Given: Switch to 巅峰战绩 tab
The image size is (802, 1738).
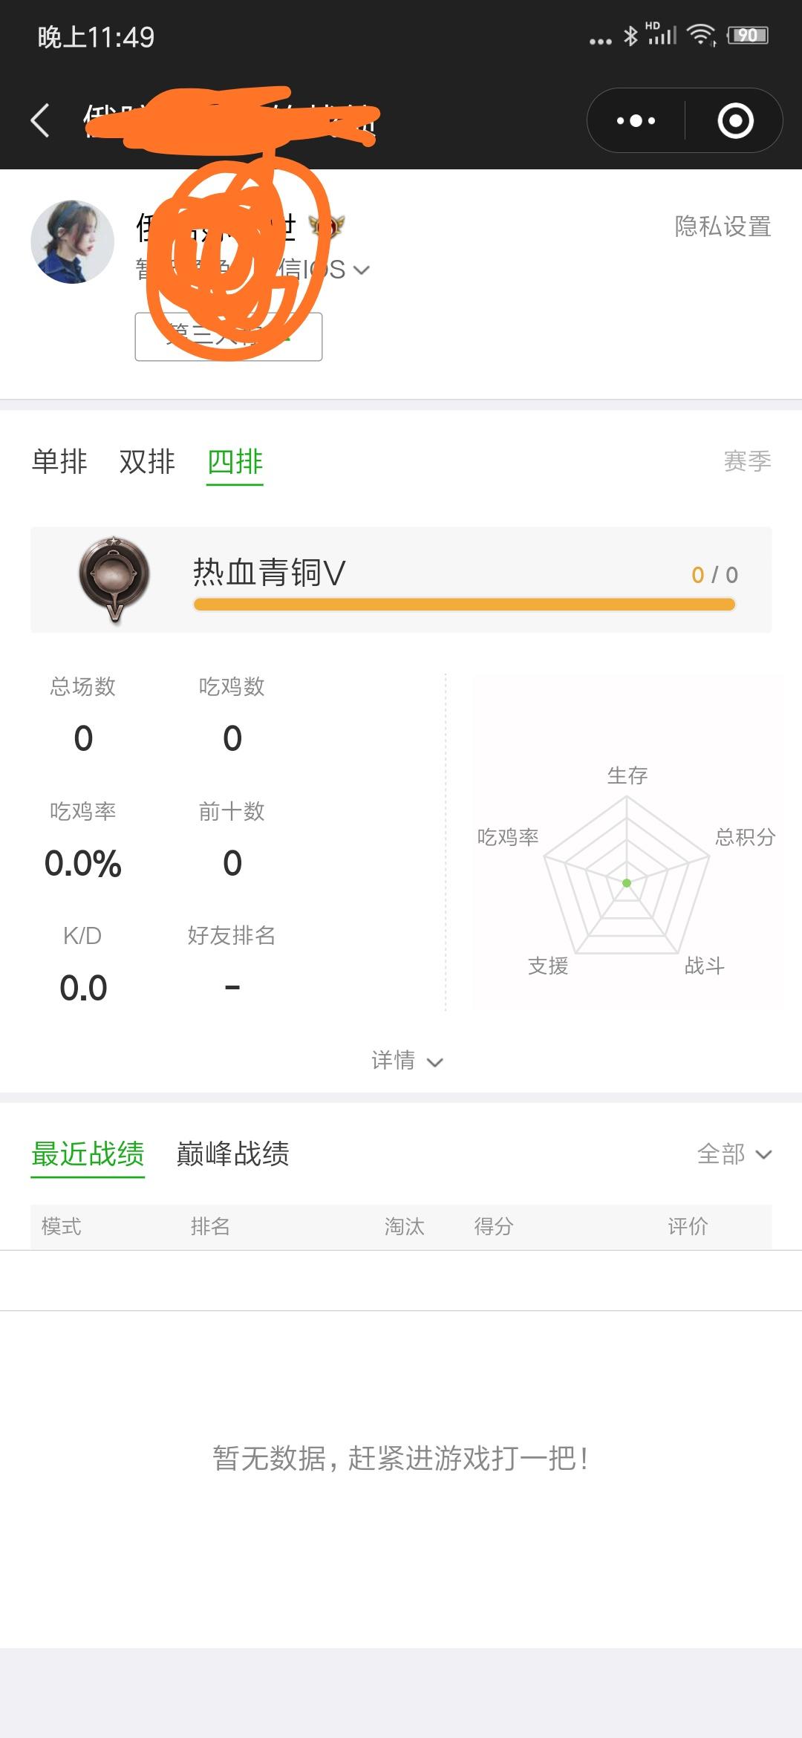Looking at the screenshot, I should click(232, 1154).
